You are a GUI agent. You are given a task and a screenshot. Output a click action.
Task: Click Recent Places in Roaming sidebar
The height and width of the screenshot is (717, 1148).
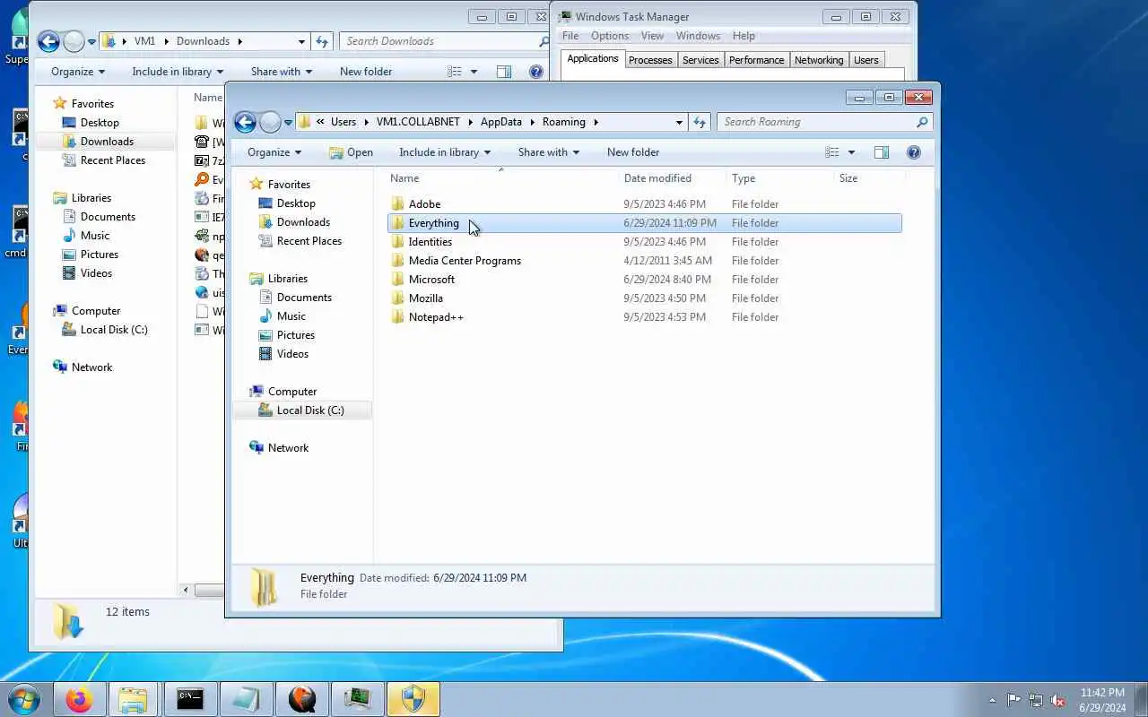click(x=309, y=241)
